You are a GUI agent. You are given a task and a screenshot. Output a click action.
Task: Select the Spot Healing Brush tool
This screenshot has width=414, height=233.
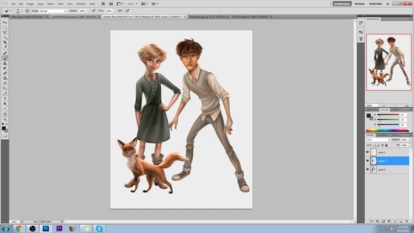pyautogui.click(x=5, y=52)
